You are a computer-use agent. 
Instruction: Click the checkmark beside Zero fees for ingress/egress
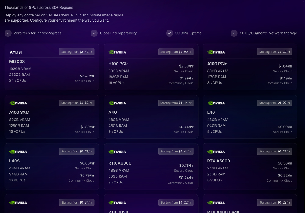tap(8, 33)
